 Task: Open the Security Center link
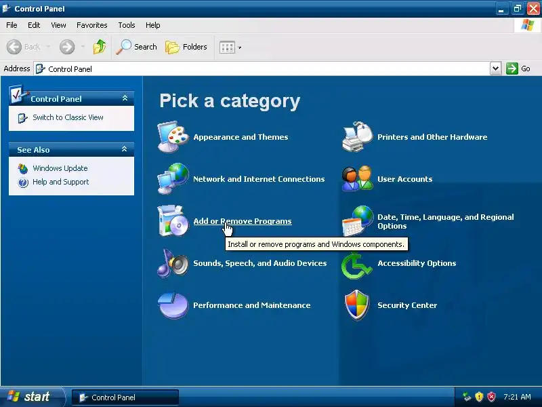[407, 305]
